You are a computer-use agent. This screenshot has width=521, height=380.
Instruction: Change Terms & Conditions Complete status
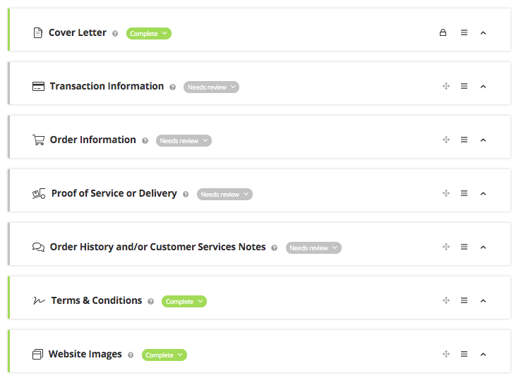tap(184, 302)
